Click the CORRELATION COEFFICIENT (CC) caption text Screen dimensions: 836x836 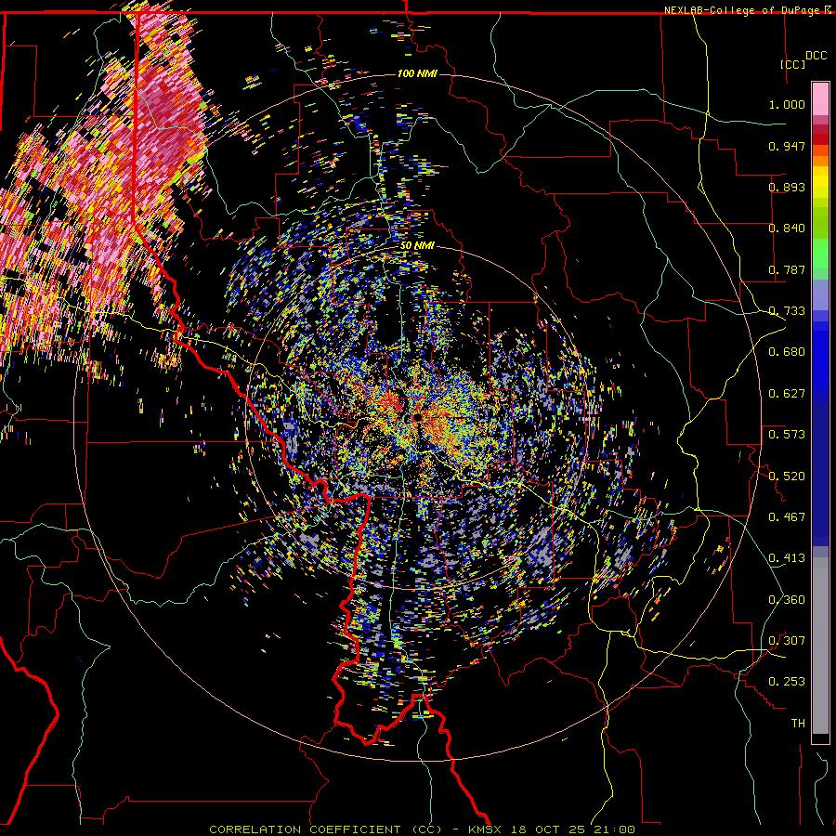(x=326, y=829)
